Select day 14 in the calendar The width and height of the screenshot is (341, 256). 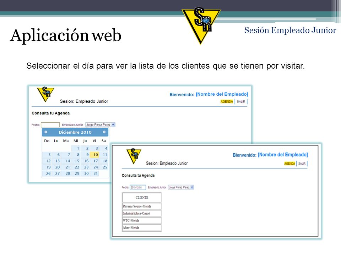[66, 161]
